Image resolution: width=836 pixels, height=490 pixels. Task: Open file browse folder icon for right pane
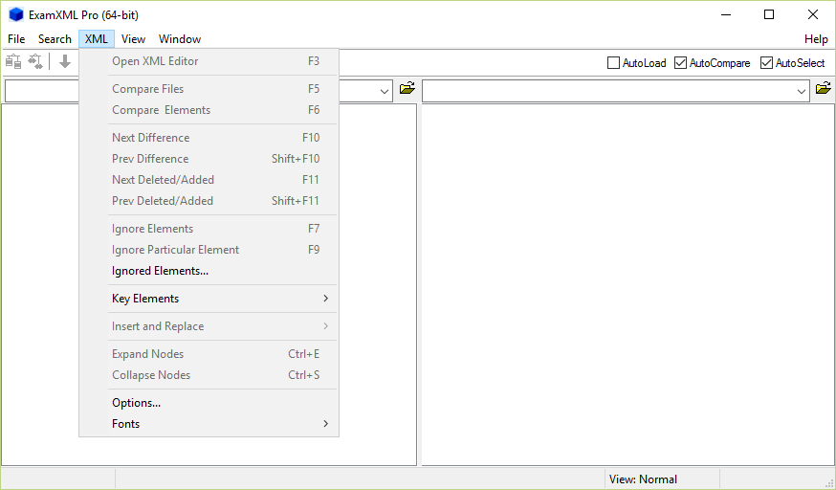[x=824, y=88]
